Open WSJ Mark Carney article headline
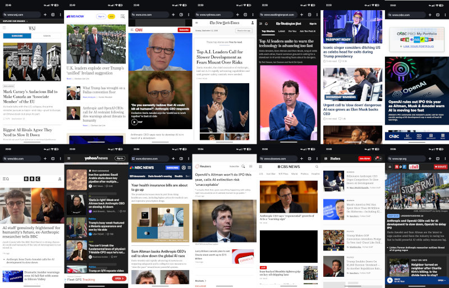Screen dimensions: 449x288 point(30,97)
